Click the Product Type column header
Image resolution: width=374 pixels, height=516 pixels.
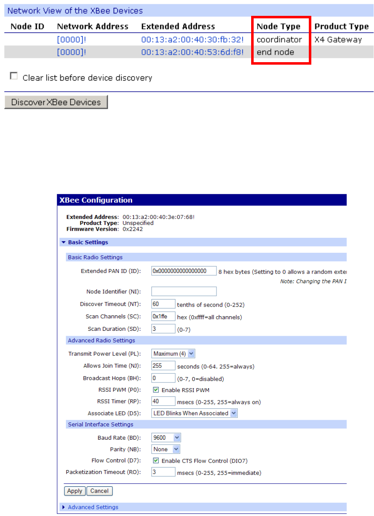coord(341,26)
